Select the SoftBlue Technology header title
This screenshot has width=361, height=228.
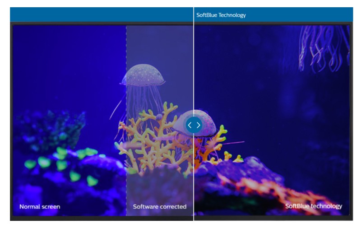[221, 15]
